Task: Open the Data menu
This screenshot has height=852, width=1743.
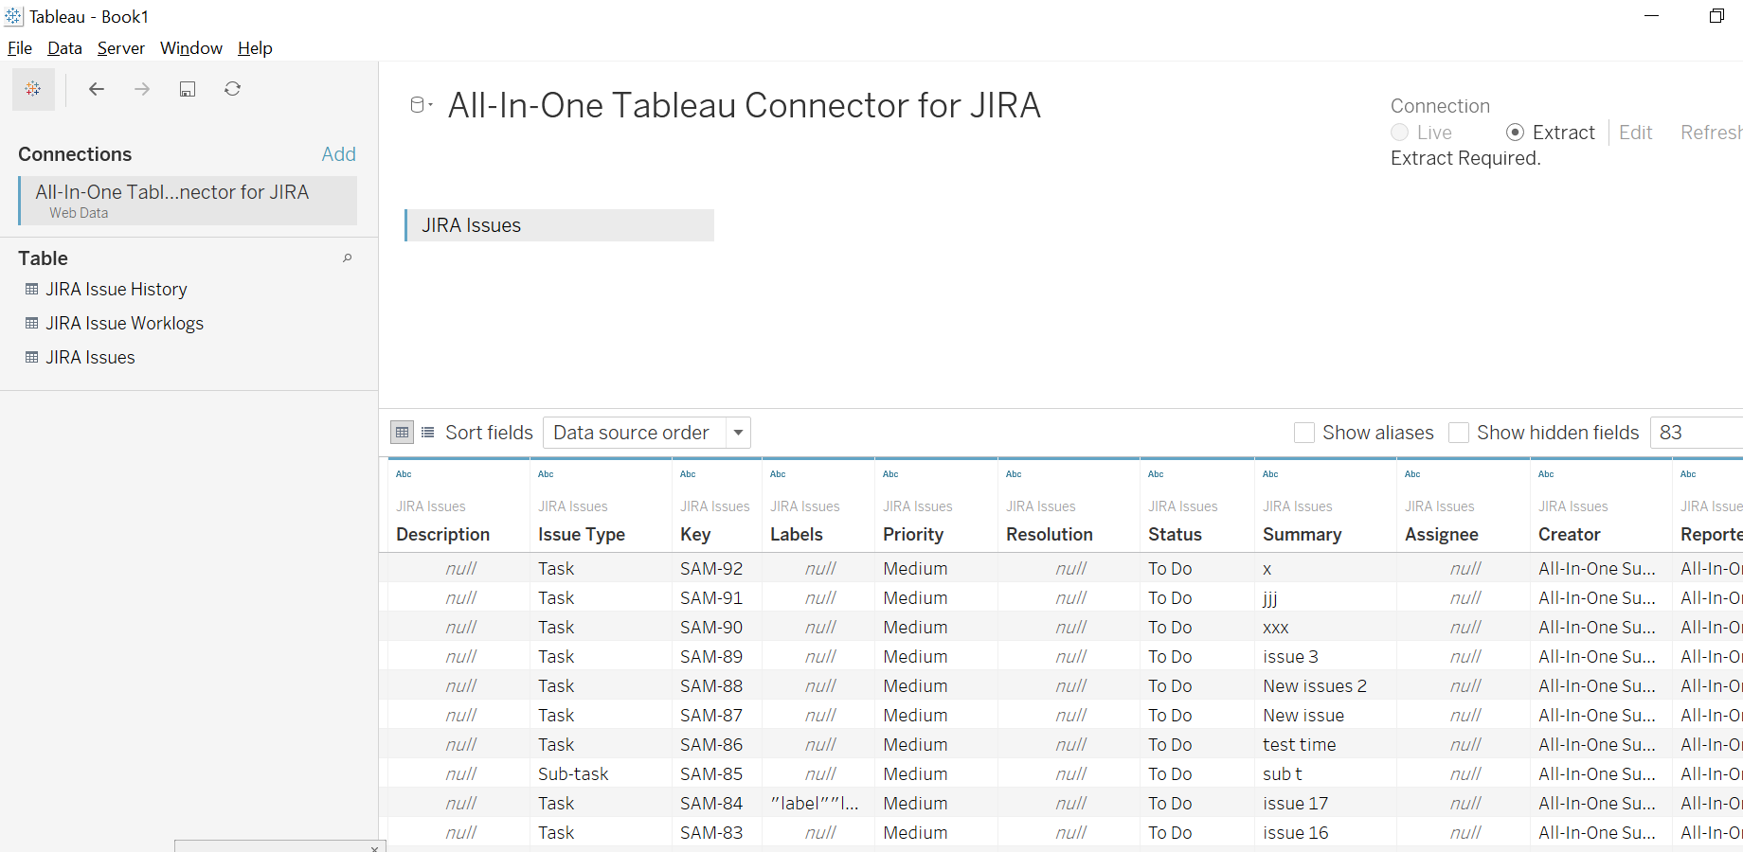Action: (63, 48)
